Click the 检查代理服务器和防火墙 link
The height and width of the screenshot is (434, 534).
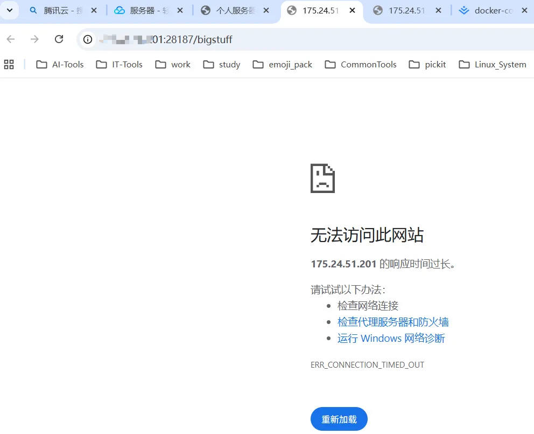pyautogui.click(x=393, y=322)
